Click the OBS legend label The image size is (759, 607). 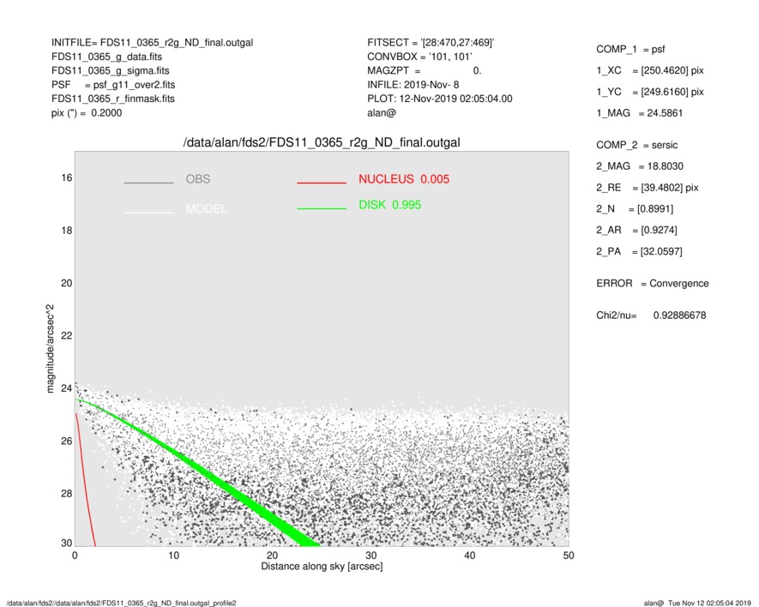[x=198, y=179]
